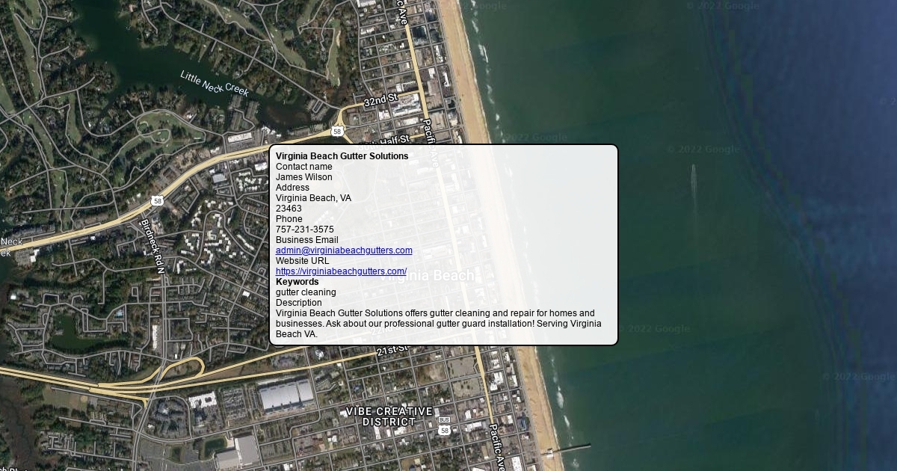Click the Birdneck Rd N street label
This screenshot has height=471, width=897.
point(151,244)
